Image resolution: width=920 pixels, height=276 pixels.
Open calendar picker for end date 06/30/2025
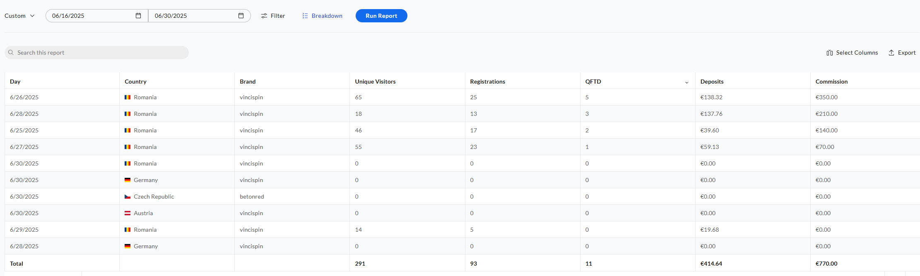click(241, 16)
